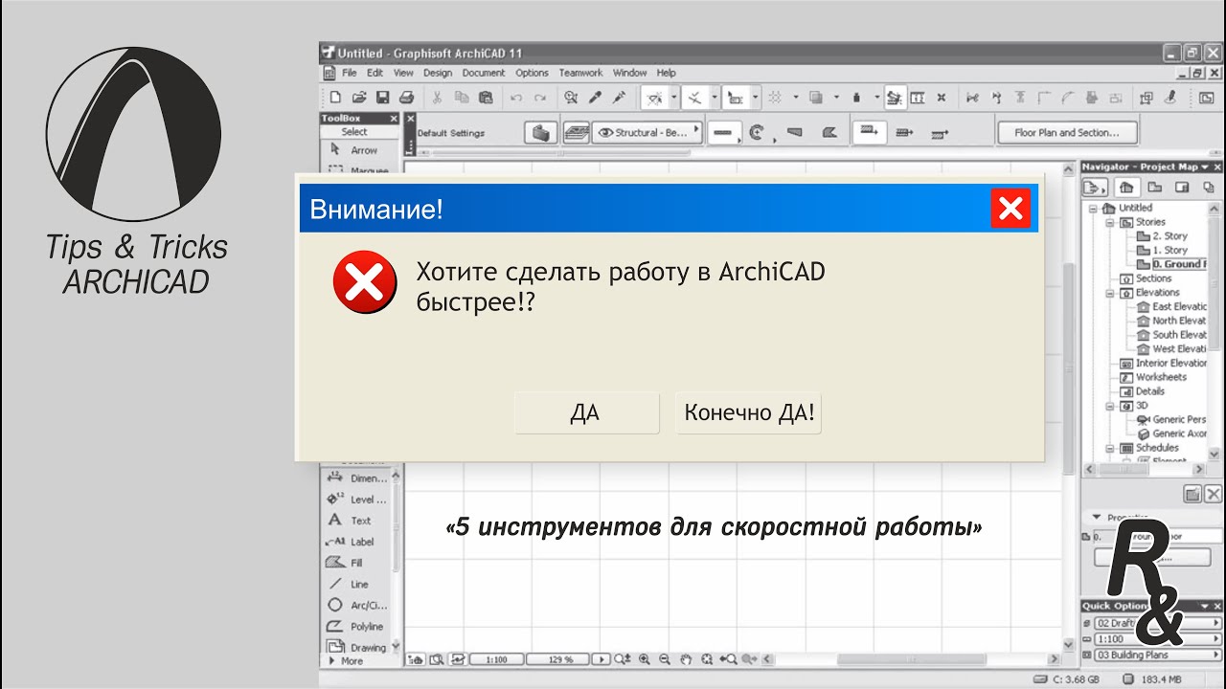Click the previous zoom icon
The height and width of the screenshot is (689, 1226).
click(x=728, y=659)
